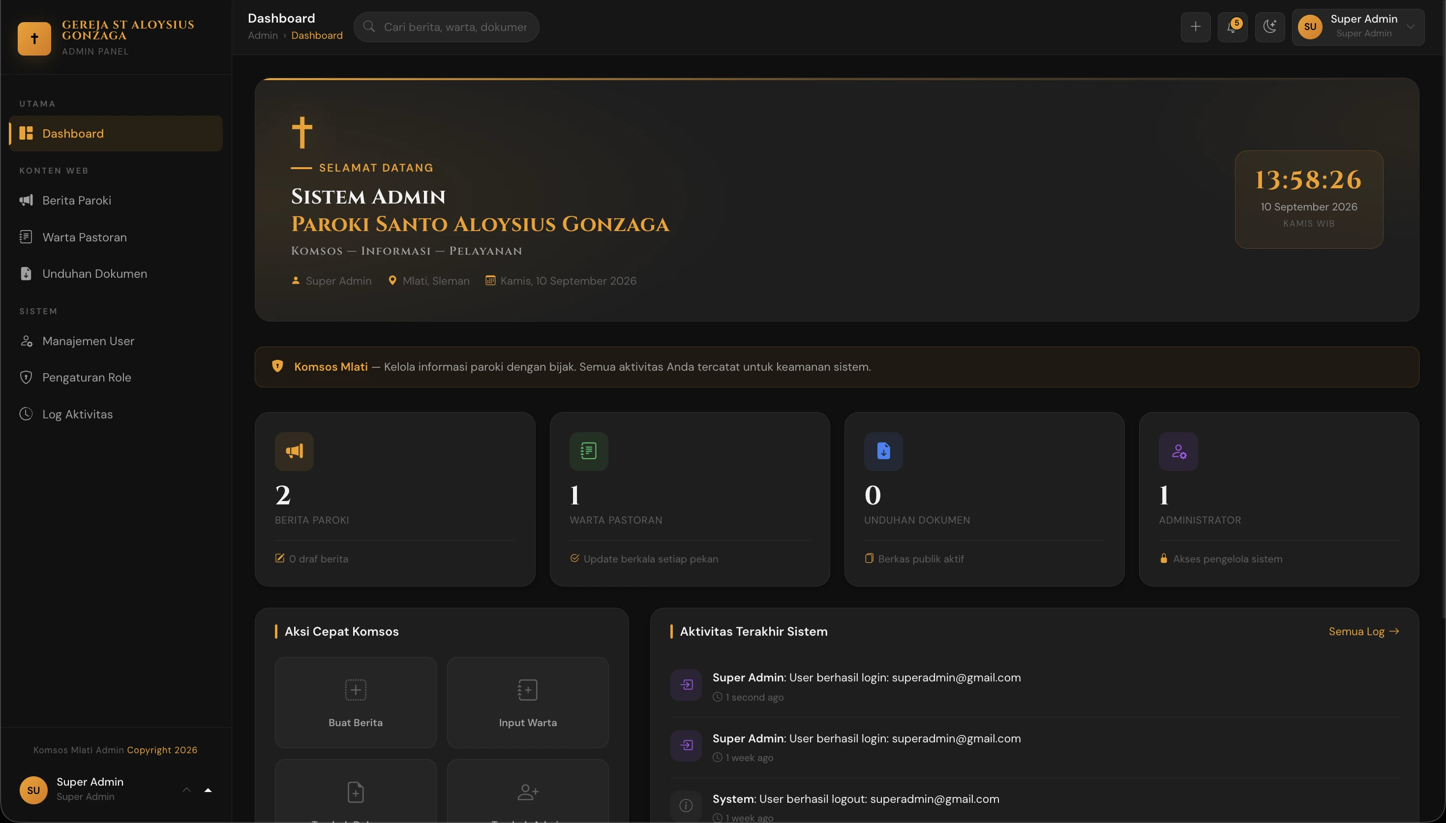This screenshot has height=823, width=1446.
Task: Open Manajemen User in sidebar
Action: pos(116,341)
